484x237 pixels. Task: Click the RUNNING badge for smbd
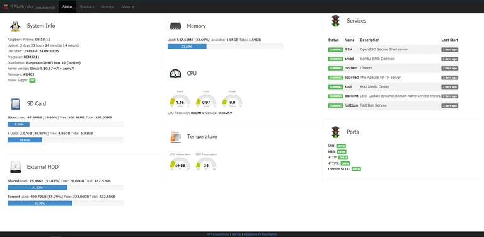pyautogui.click(x=335, y=59)
